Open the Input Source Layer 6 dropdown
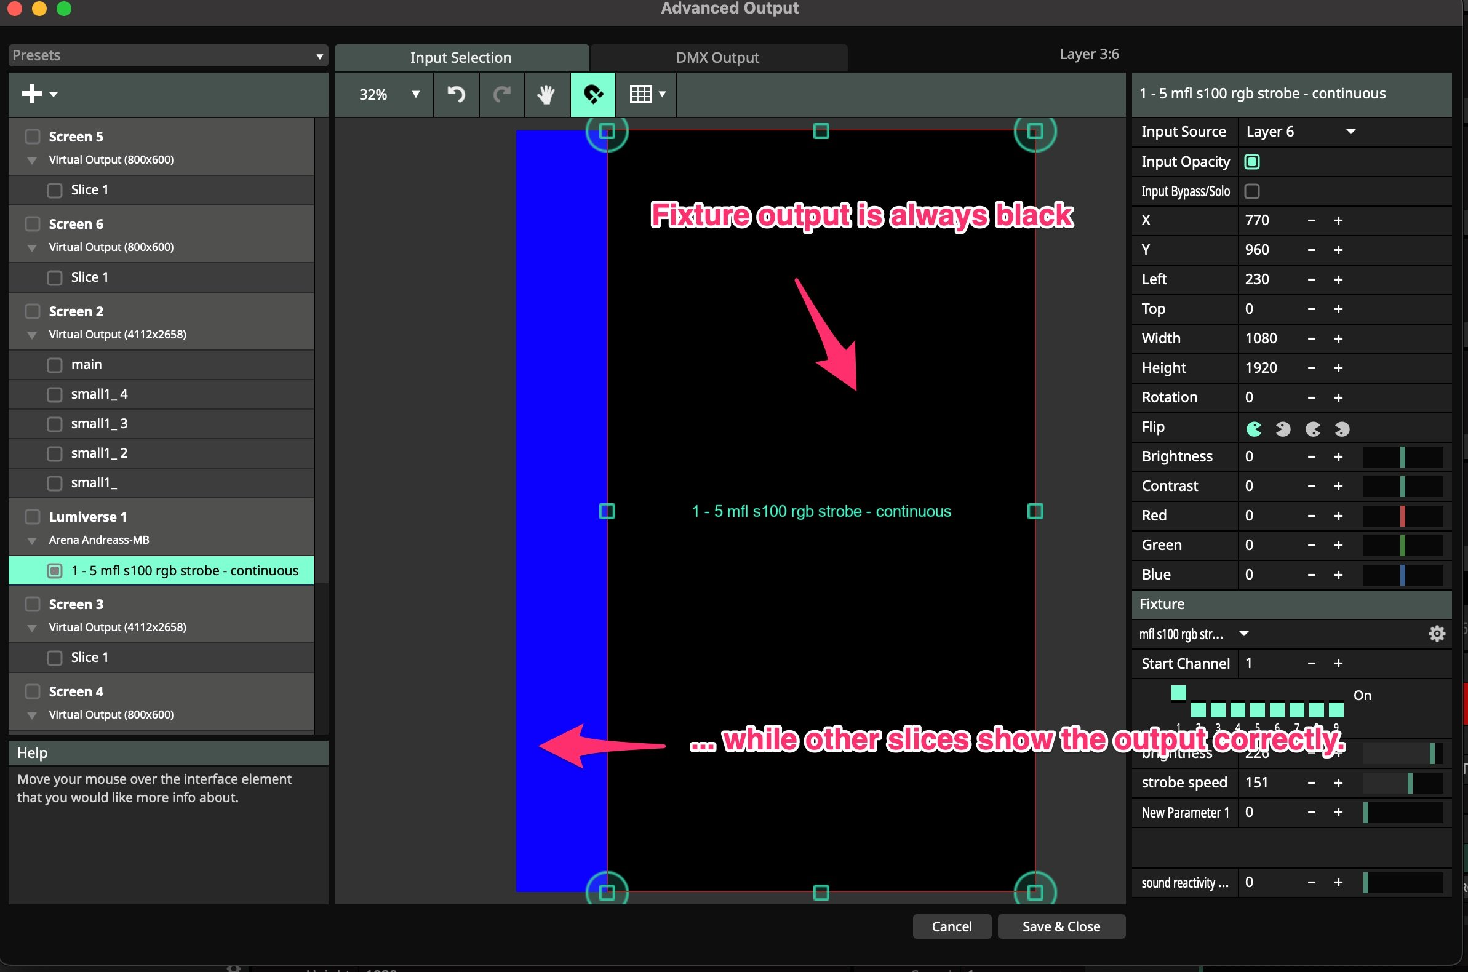 [1300, 132]
